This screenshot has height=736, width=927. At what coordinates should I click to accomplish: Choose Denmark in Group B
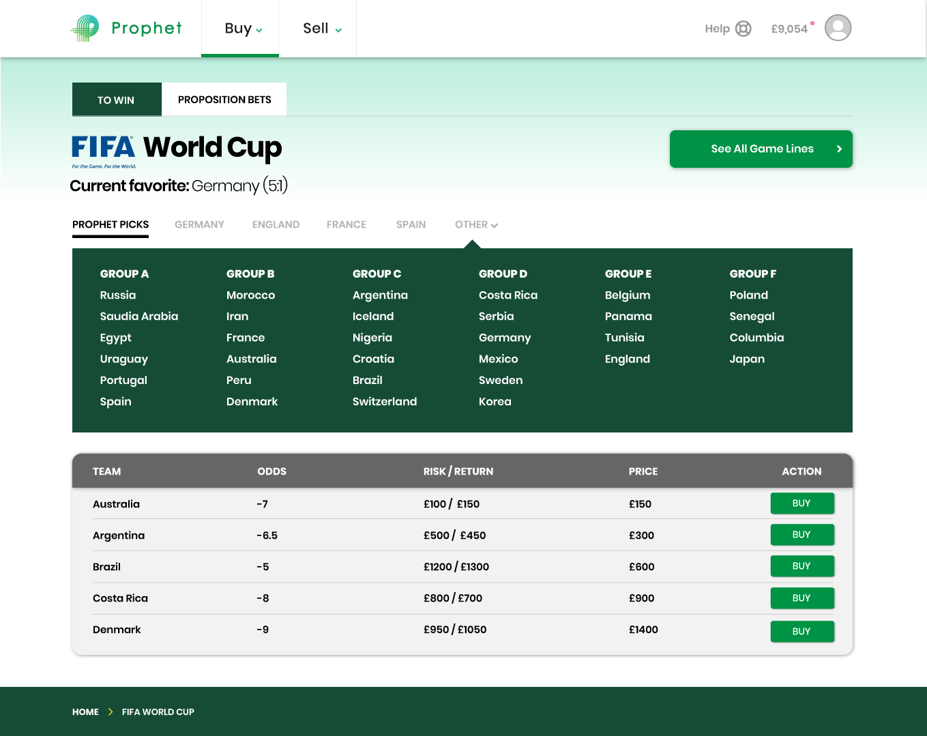(x=252, y=401)
